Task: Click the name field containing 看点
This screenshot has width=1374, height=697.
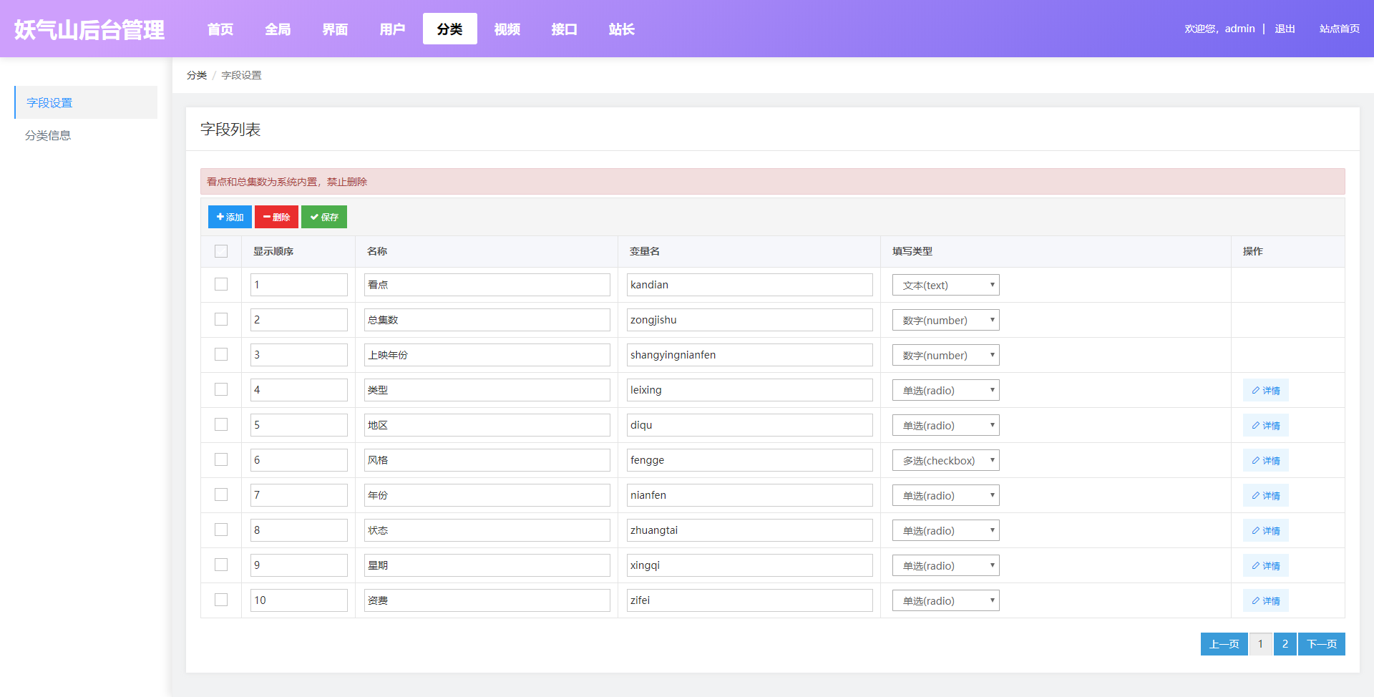Action: (x=487, y=284)
